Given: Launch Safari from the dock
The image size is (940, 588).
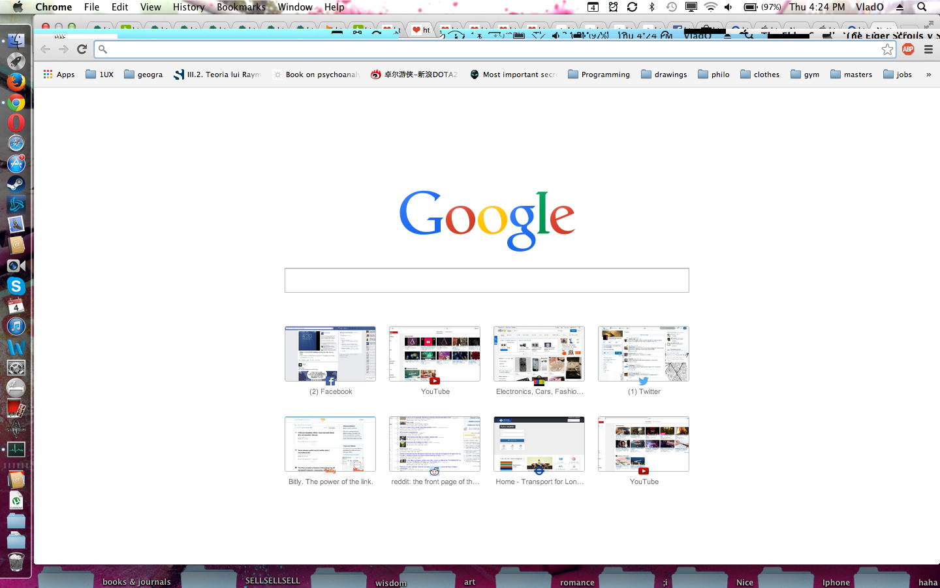Looking at the screenshot, I should (16, 143).
